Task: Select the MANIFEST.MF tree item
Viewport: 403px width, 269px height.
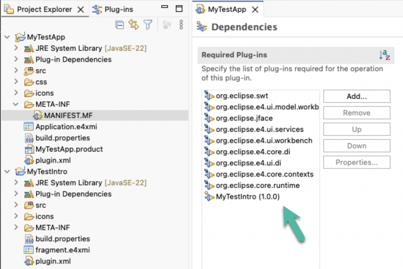Action: [94, 115]
